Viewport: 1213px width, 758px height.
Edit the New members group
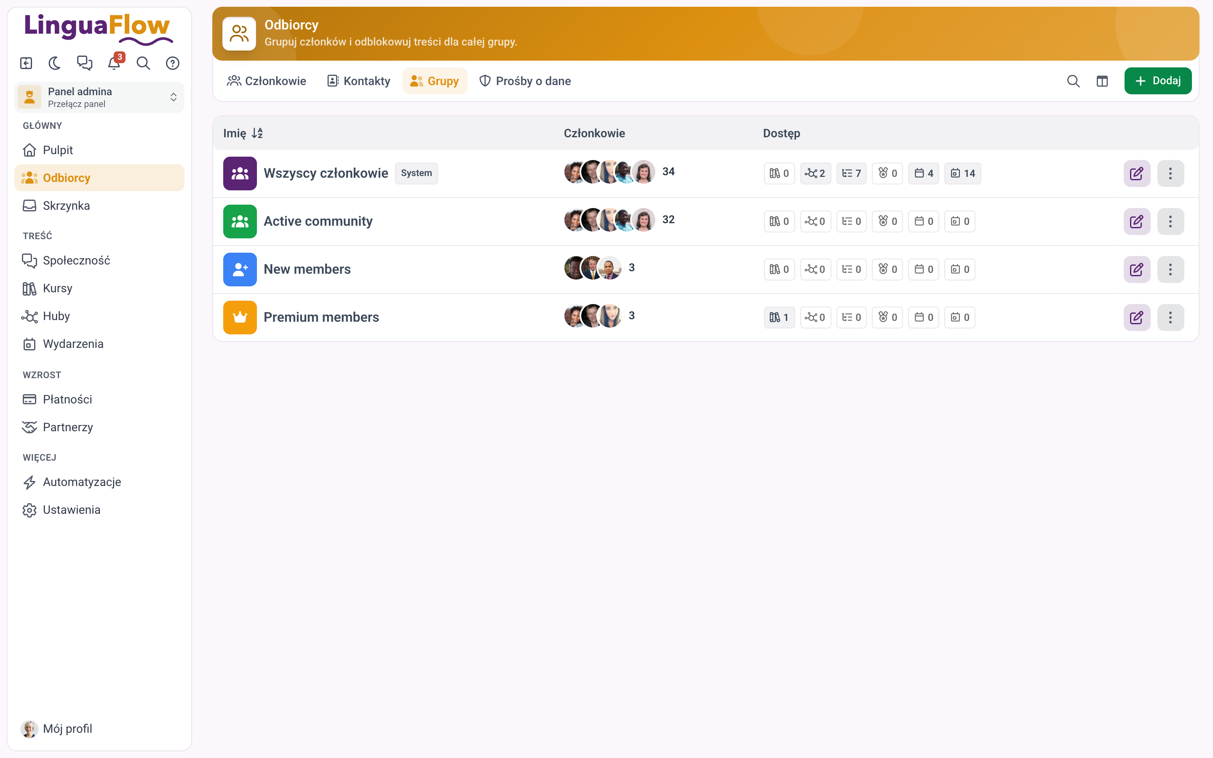point(1136,270)
